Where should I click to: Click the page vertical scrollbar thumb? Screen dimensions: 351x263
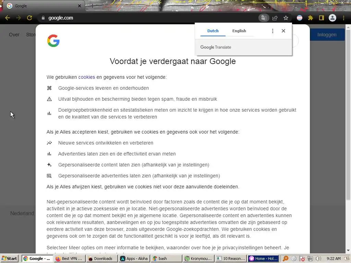(x=348, y=114)
